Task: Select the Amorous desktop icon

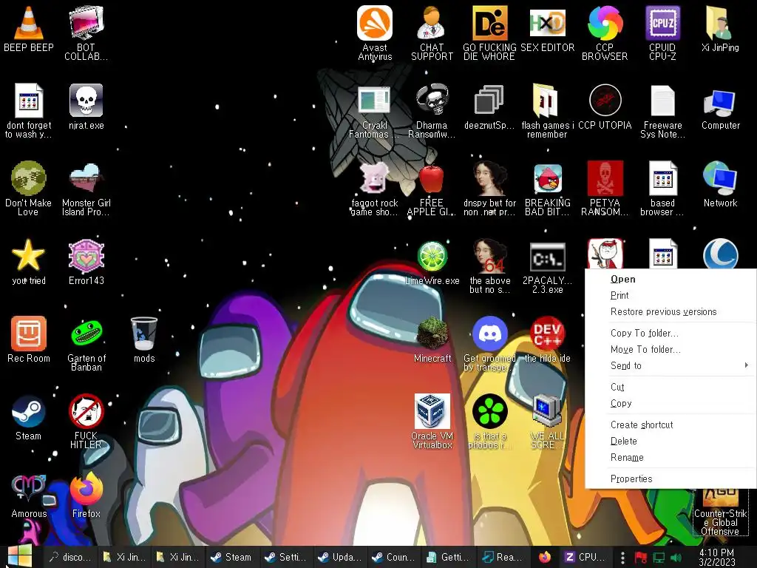Action: pos(29,487)
